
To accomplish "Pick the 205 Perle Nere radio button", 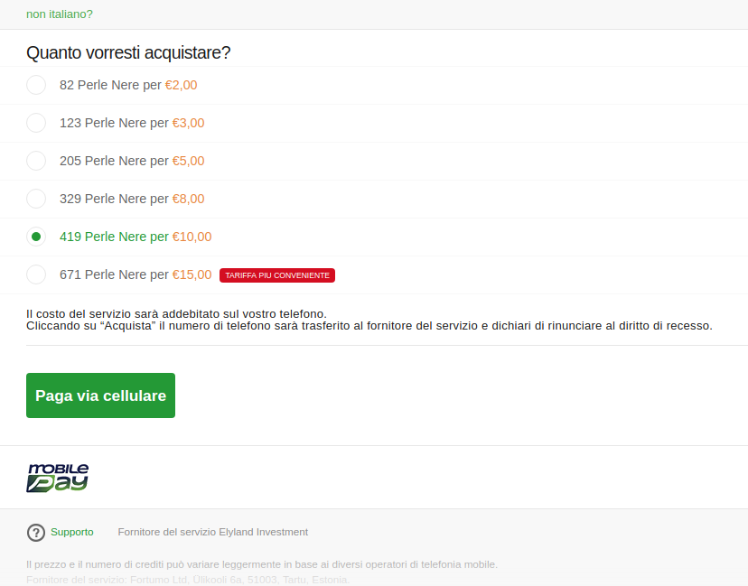I will tap(36, 161).
